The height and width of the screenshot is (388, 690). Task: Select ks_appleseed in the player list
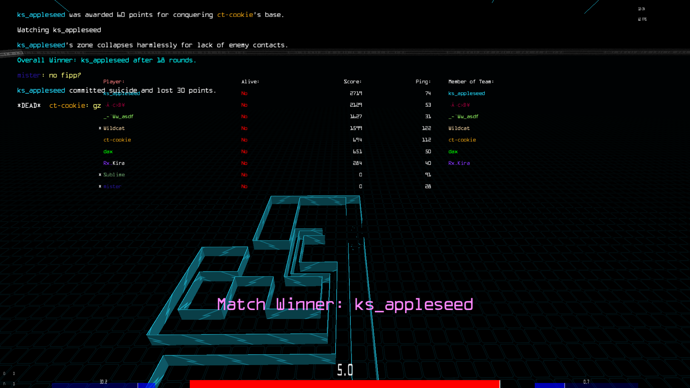(121, 94)
